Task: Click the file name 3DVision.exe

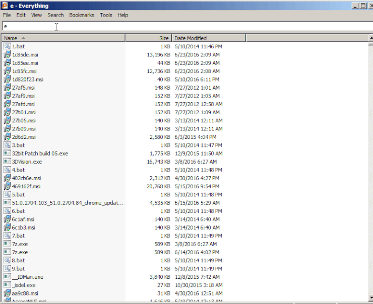Action: coord(27,162)
